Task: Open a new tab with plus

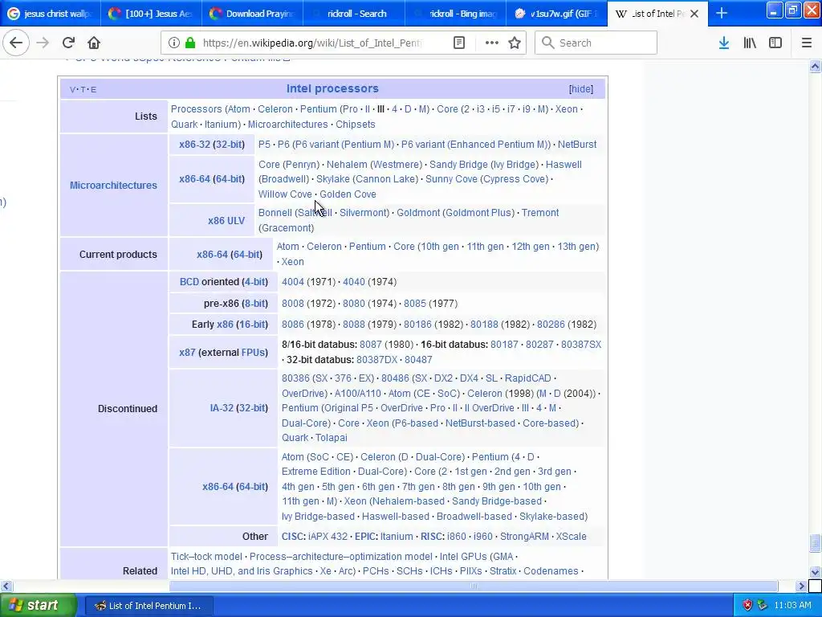Action: point(722,13)
